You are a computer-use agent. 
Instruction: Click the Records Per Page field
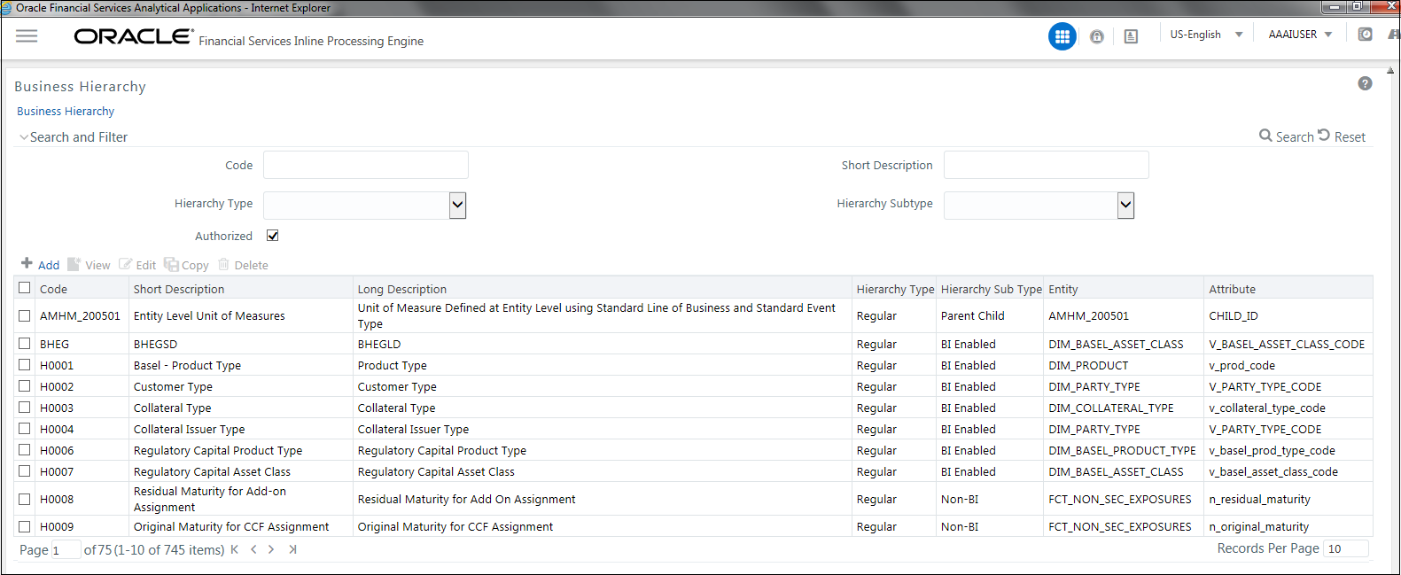[x=1346, y=548]
